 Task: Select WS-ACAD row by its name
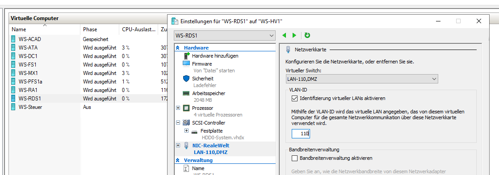[x=30, y=39]
